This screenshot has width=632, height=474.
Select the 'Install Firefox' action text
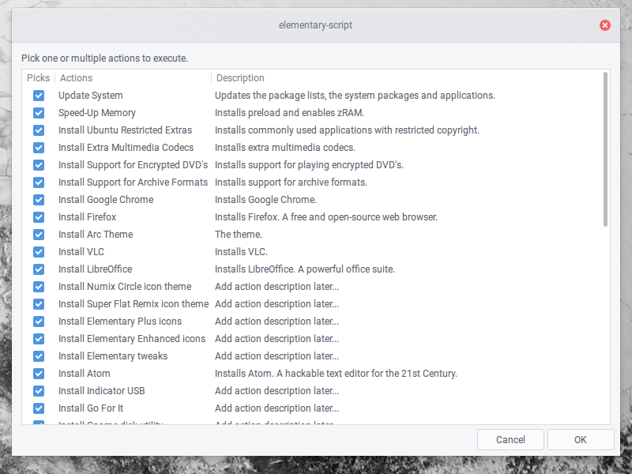(x=88, y=216)
